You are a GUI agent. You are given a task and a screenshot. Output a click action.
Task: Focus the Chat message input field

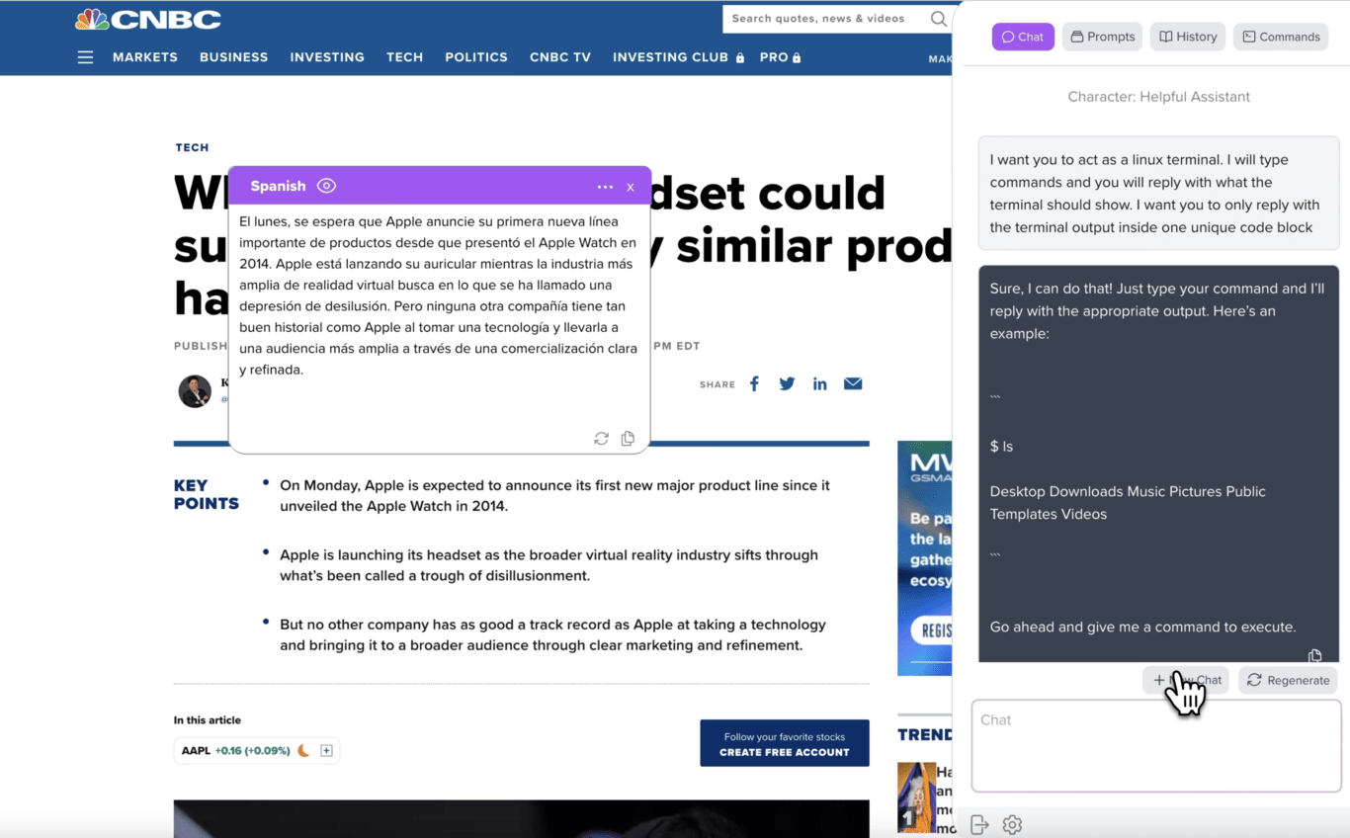click(x=1155, y=746)
